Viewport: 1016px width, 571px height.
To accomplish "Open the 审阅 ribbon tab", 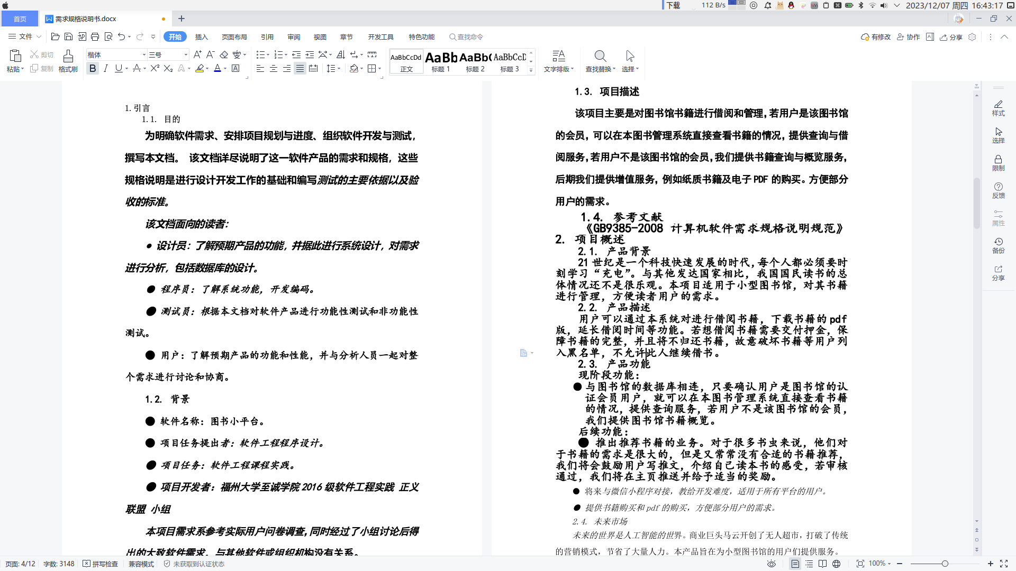I will point(294,37).
